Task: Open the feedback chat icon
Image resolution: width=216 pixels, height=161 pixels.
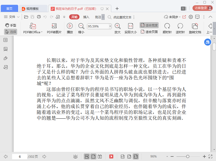Action: (x=197, y=17)
